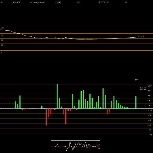153x153 pixels.
Task: Click the 'SI(TM)' header text
Action: click(58, 2)
